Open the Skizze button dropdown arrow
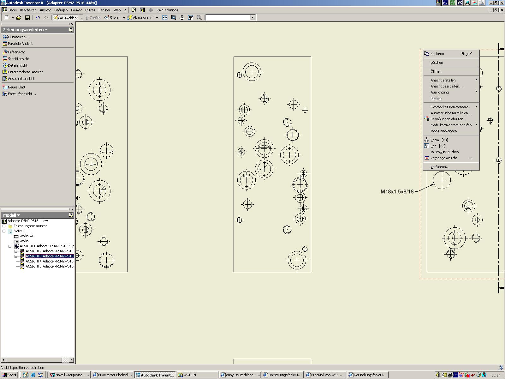 pos(124,18)
